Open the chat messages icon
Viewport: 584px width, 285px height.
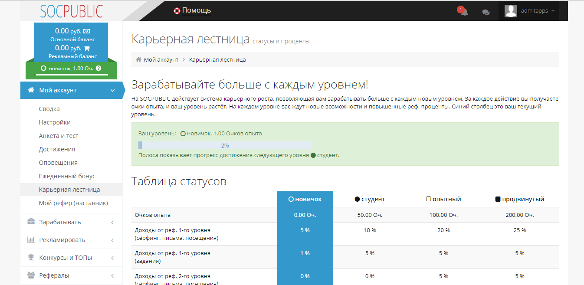[486, 12]
